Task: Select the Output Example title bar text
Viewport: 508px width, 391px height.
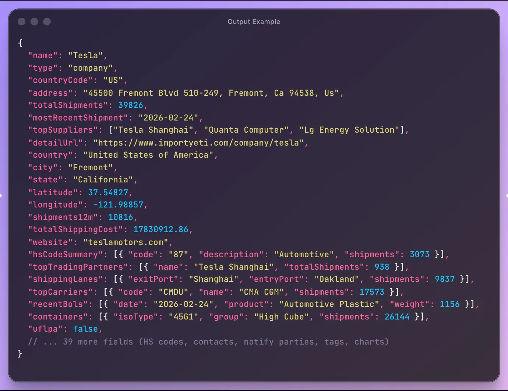Action: (254, 22)
